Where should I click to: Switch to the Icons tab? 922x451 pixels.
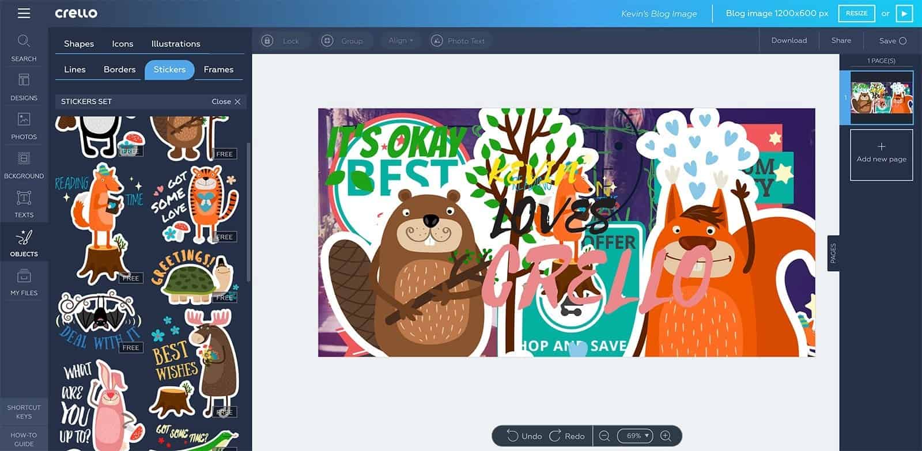pos(122,44)
